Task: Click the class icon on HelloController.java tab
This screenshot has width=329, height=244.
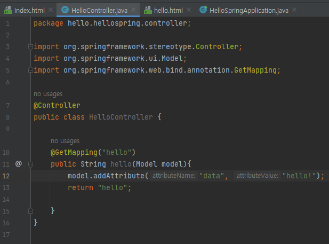Action: 65,10
